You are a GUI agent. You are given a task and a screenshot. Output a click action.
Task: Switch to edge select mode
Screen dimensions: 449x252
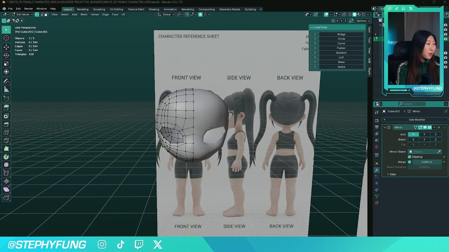[41, 15]
